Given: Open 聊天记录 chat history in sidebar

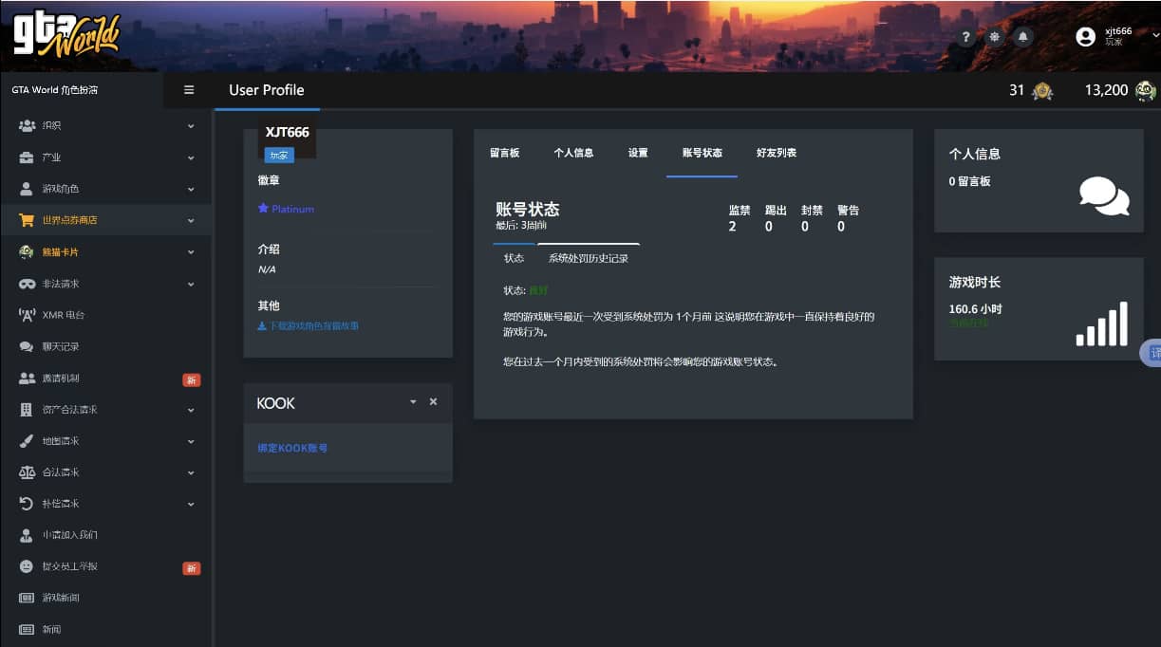Looking at the screenshot, I should (x=61, y=346).
